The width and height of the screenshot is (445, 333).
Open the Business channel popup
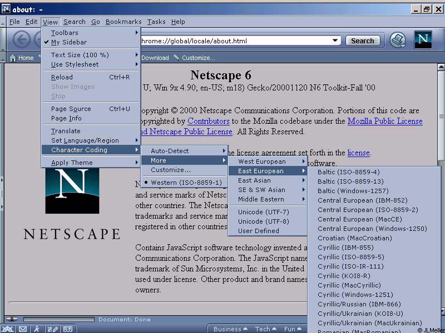click(230, 329)
